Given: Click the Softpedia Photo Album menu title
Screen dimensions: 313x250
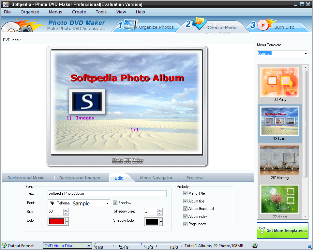Looking at the screenshot, I should click(127, 78).
